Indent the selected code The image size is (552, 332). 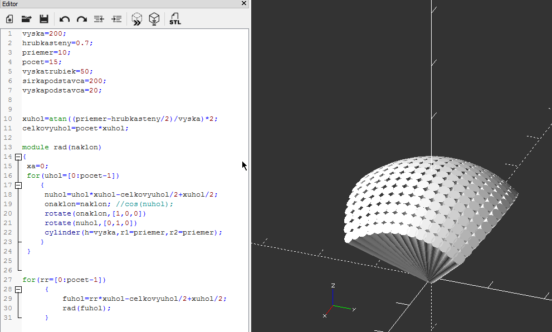116,19
